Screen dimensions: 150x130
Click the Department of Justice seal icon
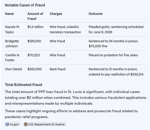pos(26,124)
